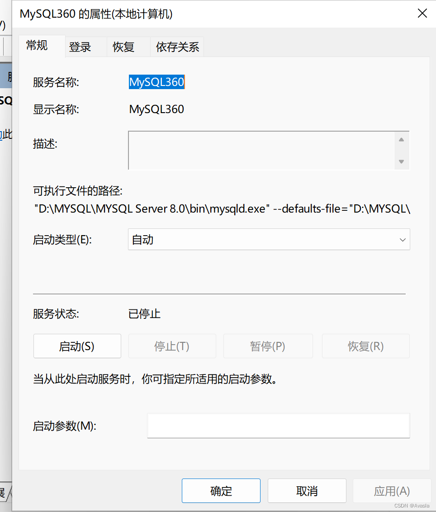Click the disabled 恢复(R) button
436x512 pixels.
[x=366, y=346]
